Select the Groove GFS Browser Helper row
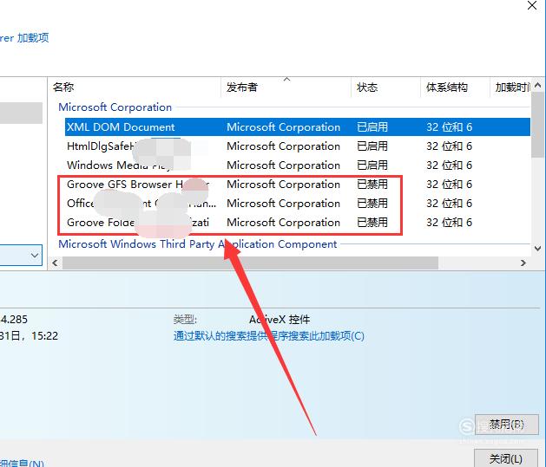The image size is (546, 467). click(298, 185)
